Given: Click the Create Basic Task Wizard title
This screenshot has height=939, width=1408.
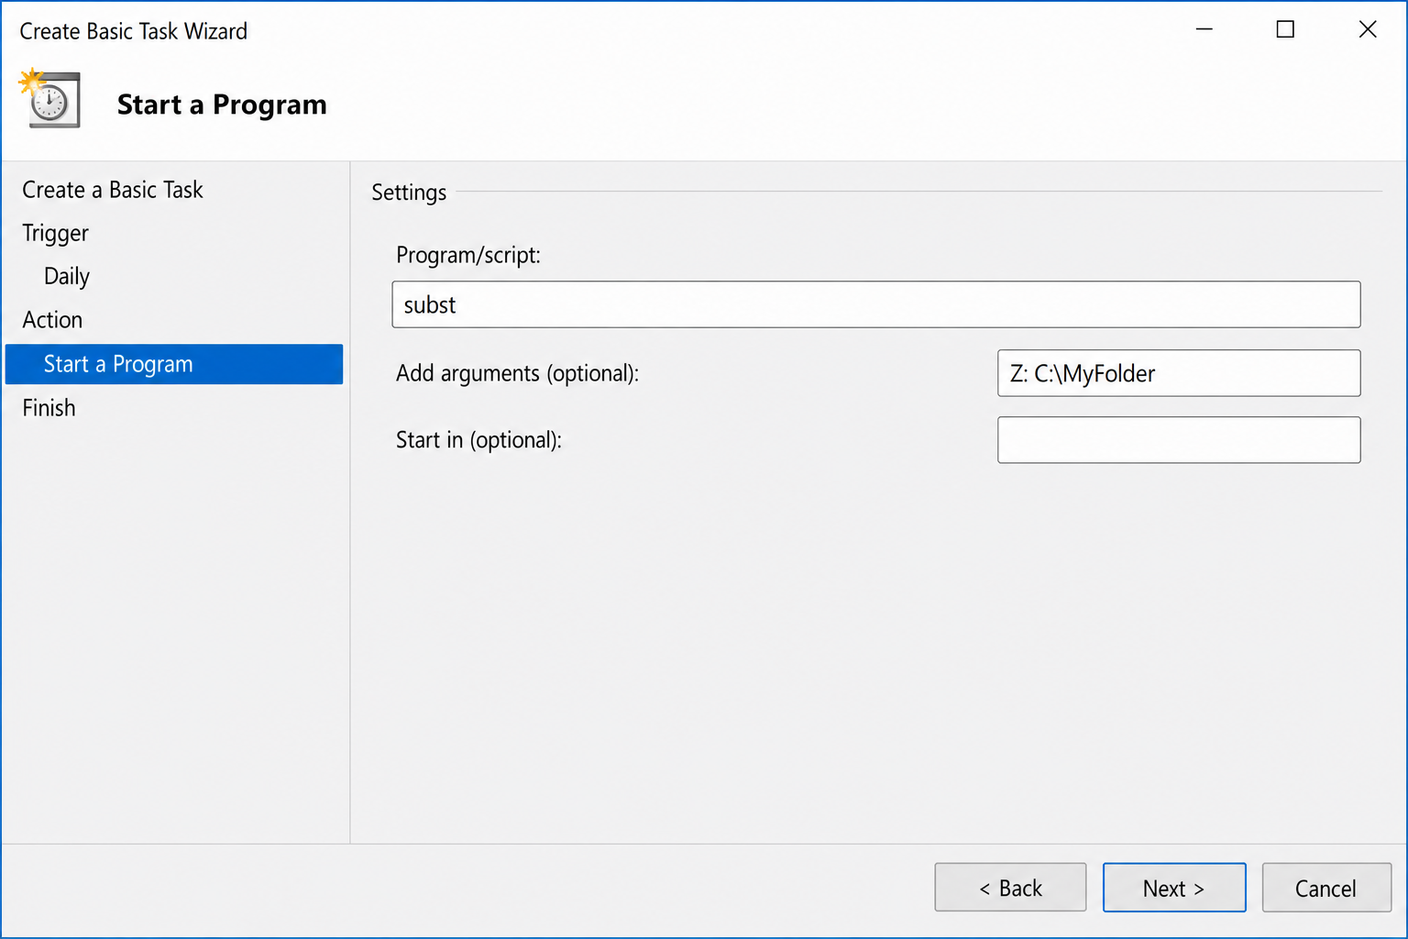Looking at the screenshot, I should [x=134, y=31].
